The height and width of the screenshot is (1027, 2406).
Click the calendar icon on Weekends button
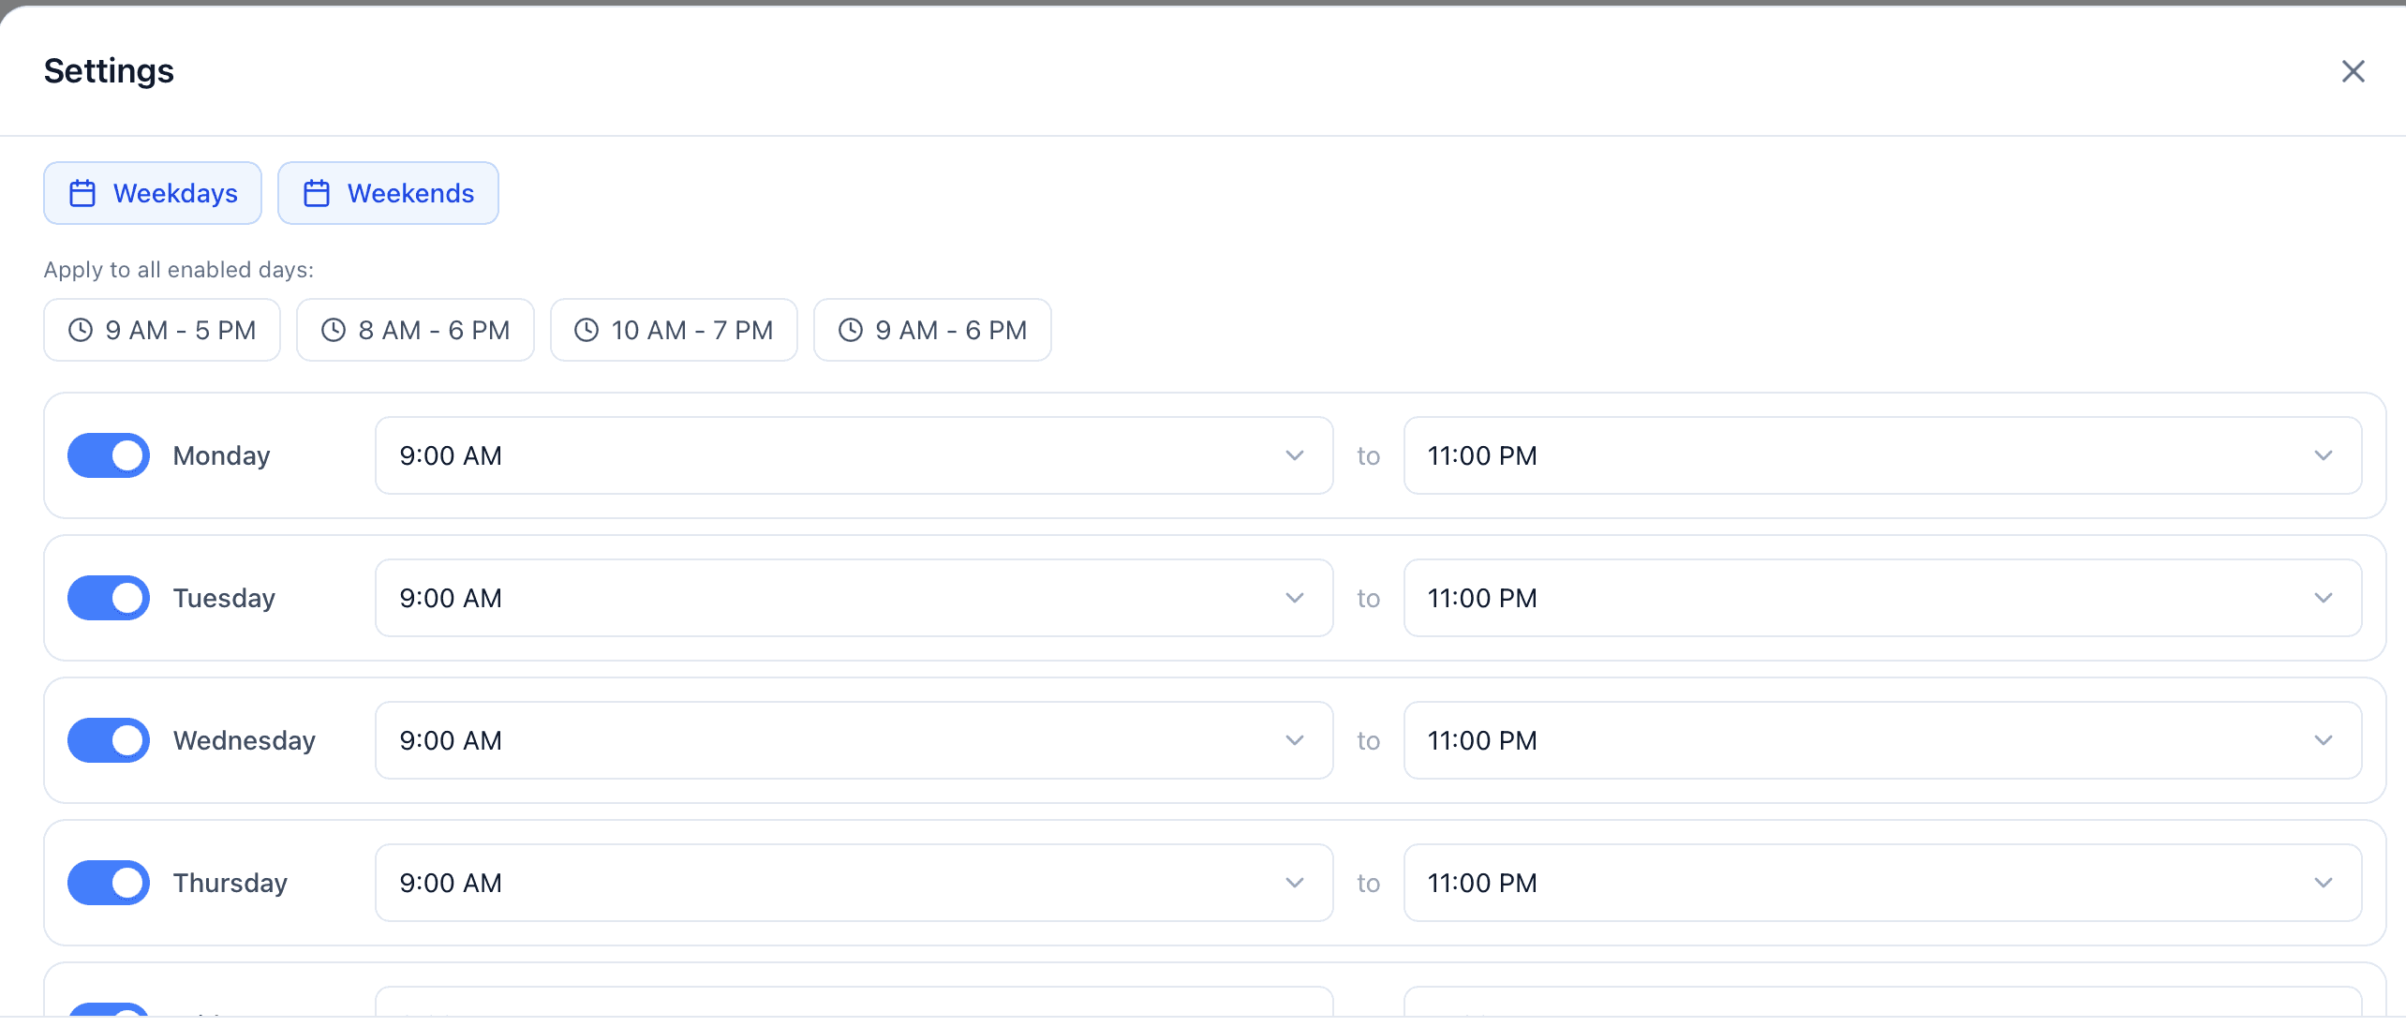point(317,193)
